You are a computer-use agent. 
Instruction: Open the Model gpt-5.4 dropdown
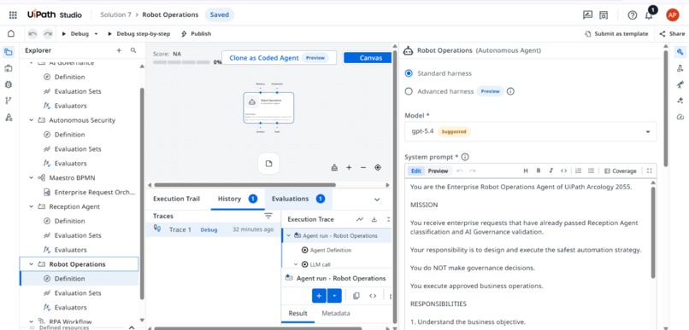[531, 131]
